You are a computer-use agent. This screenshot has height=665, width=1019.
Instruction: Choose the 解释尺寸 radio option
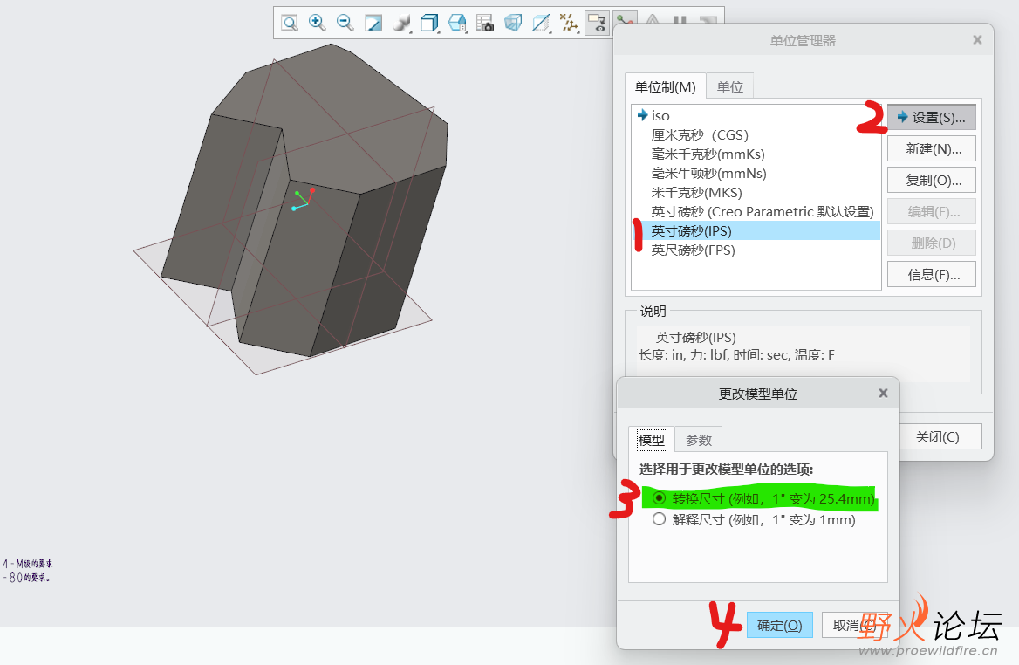point(659,519)
